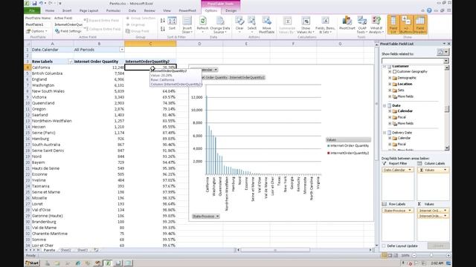This screenshot has width=476, height=267.
Task: Click Field Settings in Active Field group
Action: pyautogui.click(x=68, y=31)
